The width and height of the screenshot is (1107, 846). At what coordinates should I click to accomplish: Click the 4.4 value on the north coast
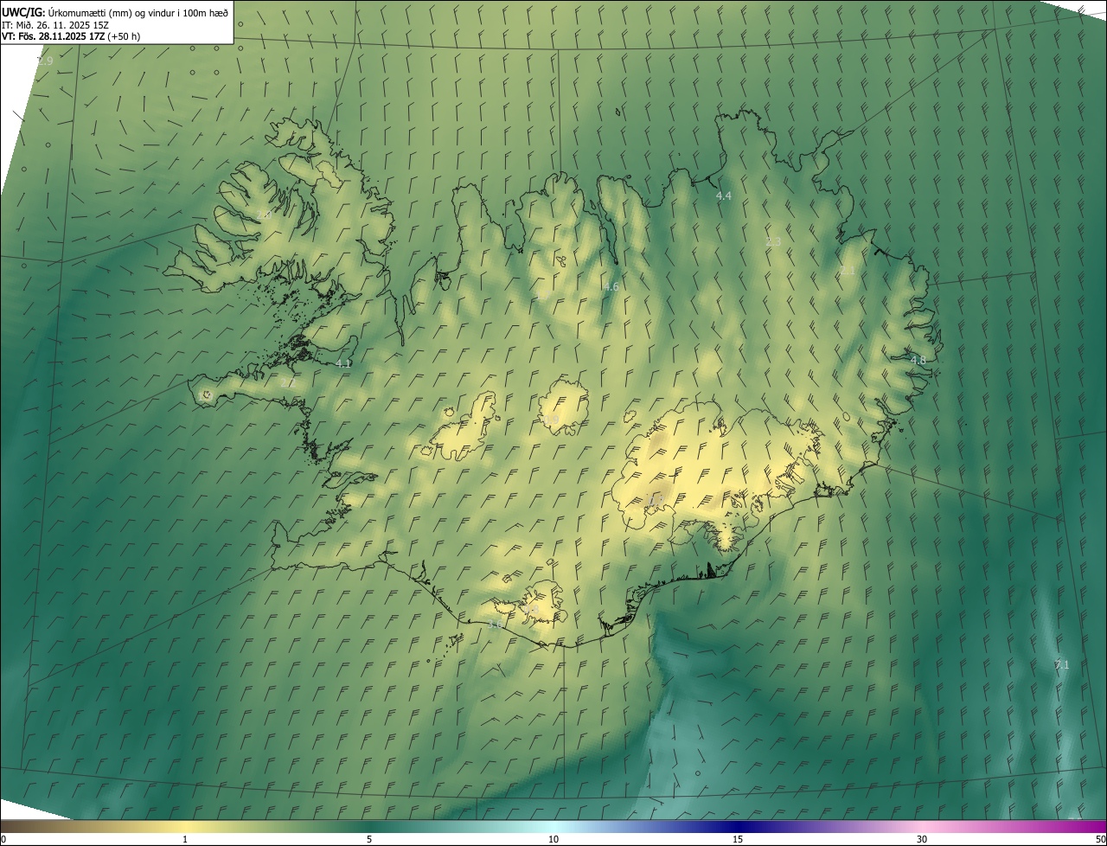click(724, 196)
